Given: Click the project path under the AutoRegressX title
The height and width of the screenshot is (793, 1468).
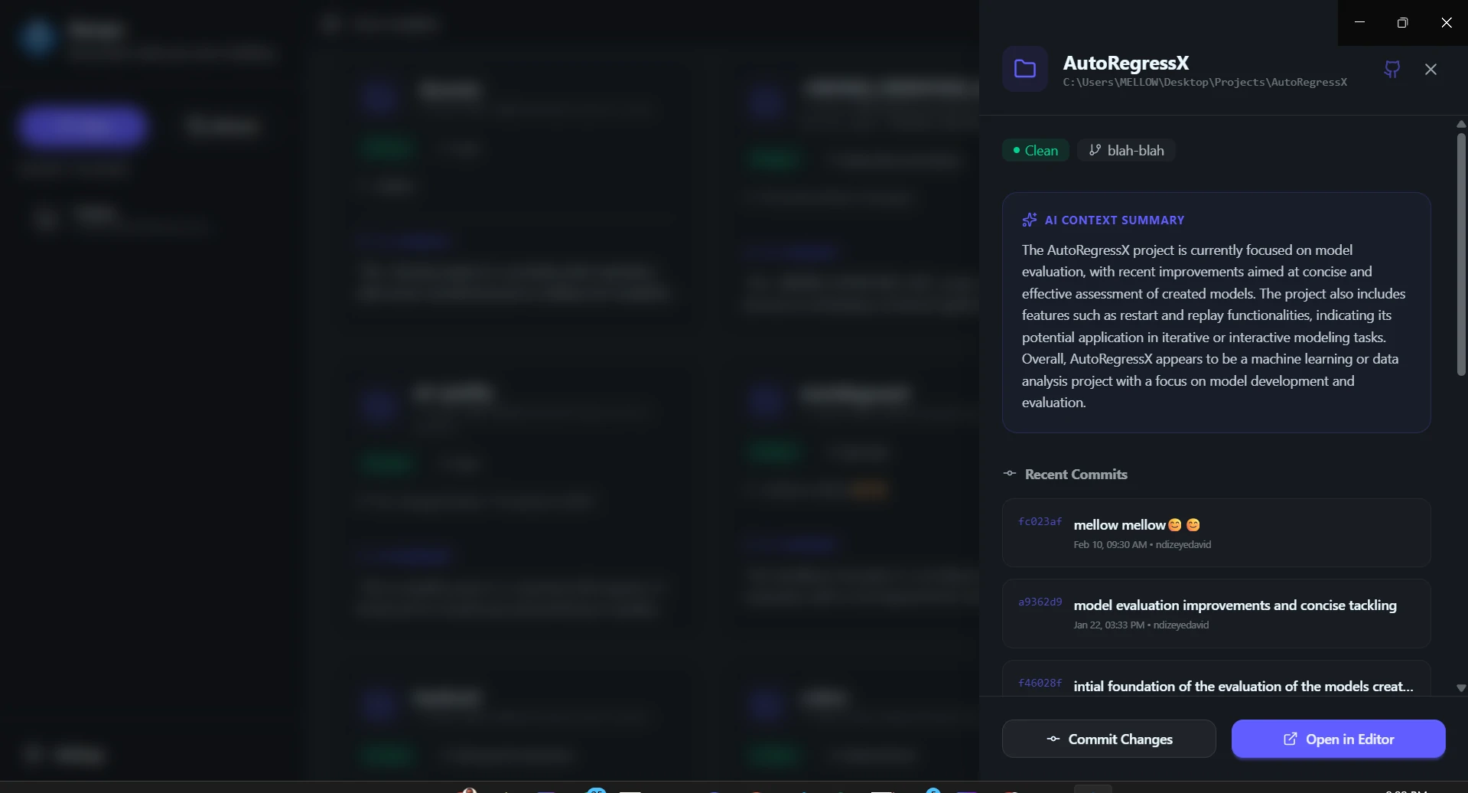Looking at the screenshot, I should (1205, 82).
